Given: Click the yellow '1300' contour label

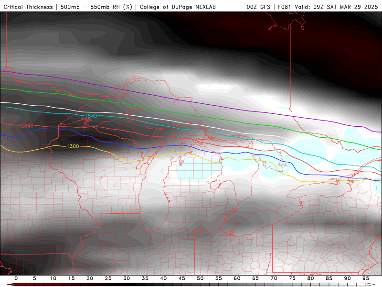Looking at the screenshot, I should click(73, 146).
